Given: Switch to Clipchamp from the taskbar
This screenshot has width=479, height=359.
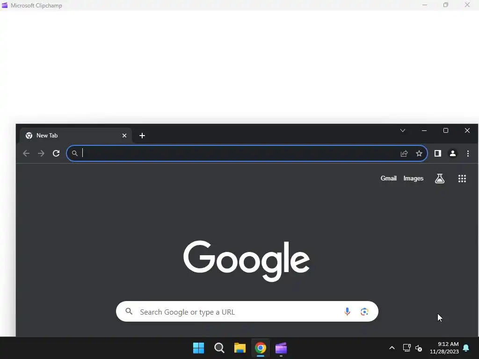Looking at the screenshot, I should 281,348.
